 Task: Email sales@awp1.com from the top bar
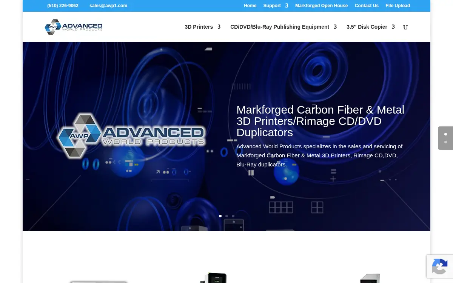point(108,6)
